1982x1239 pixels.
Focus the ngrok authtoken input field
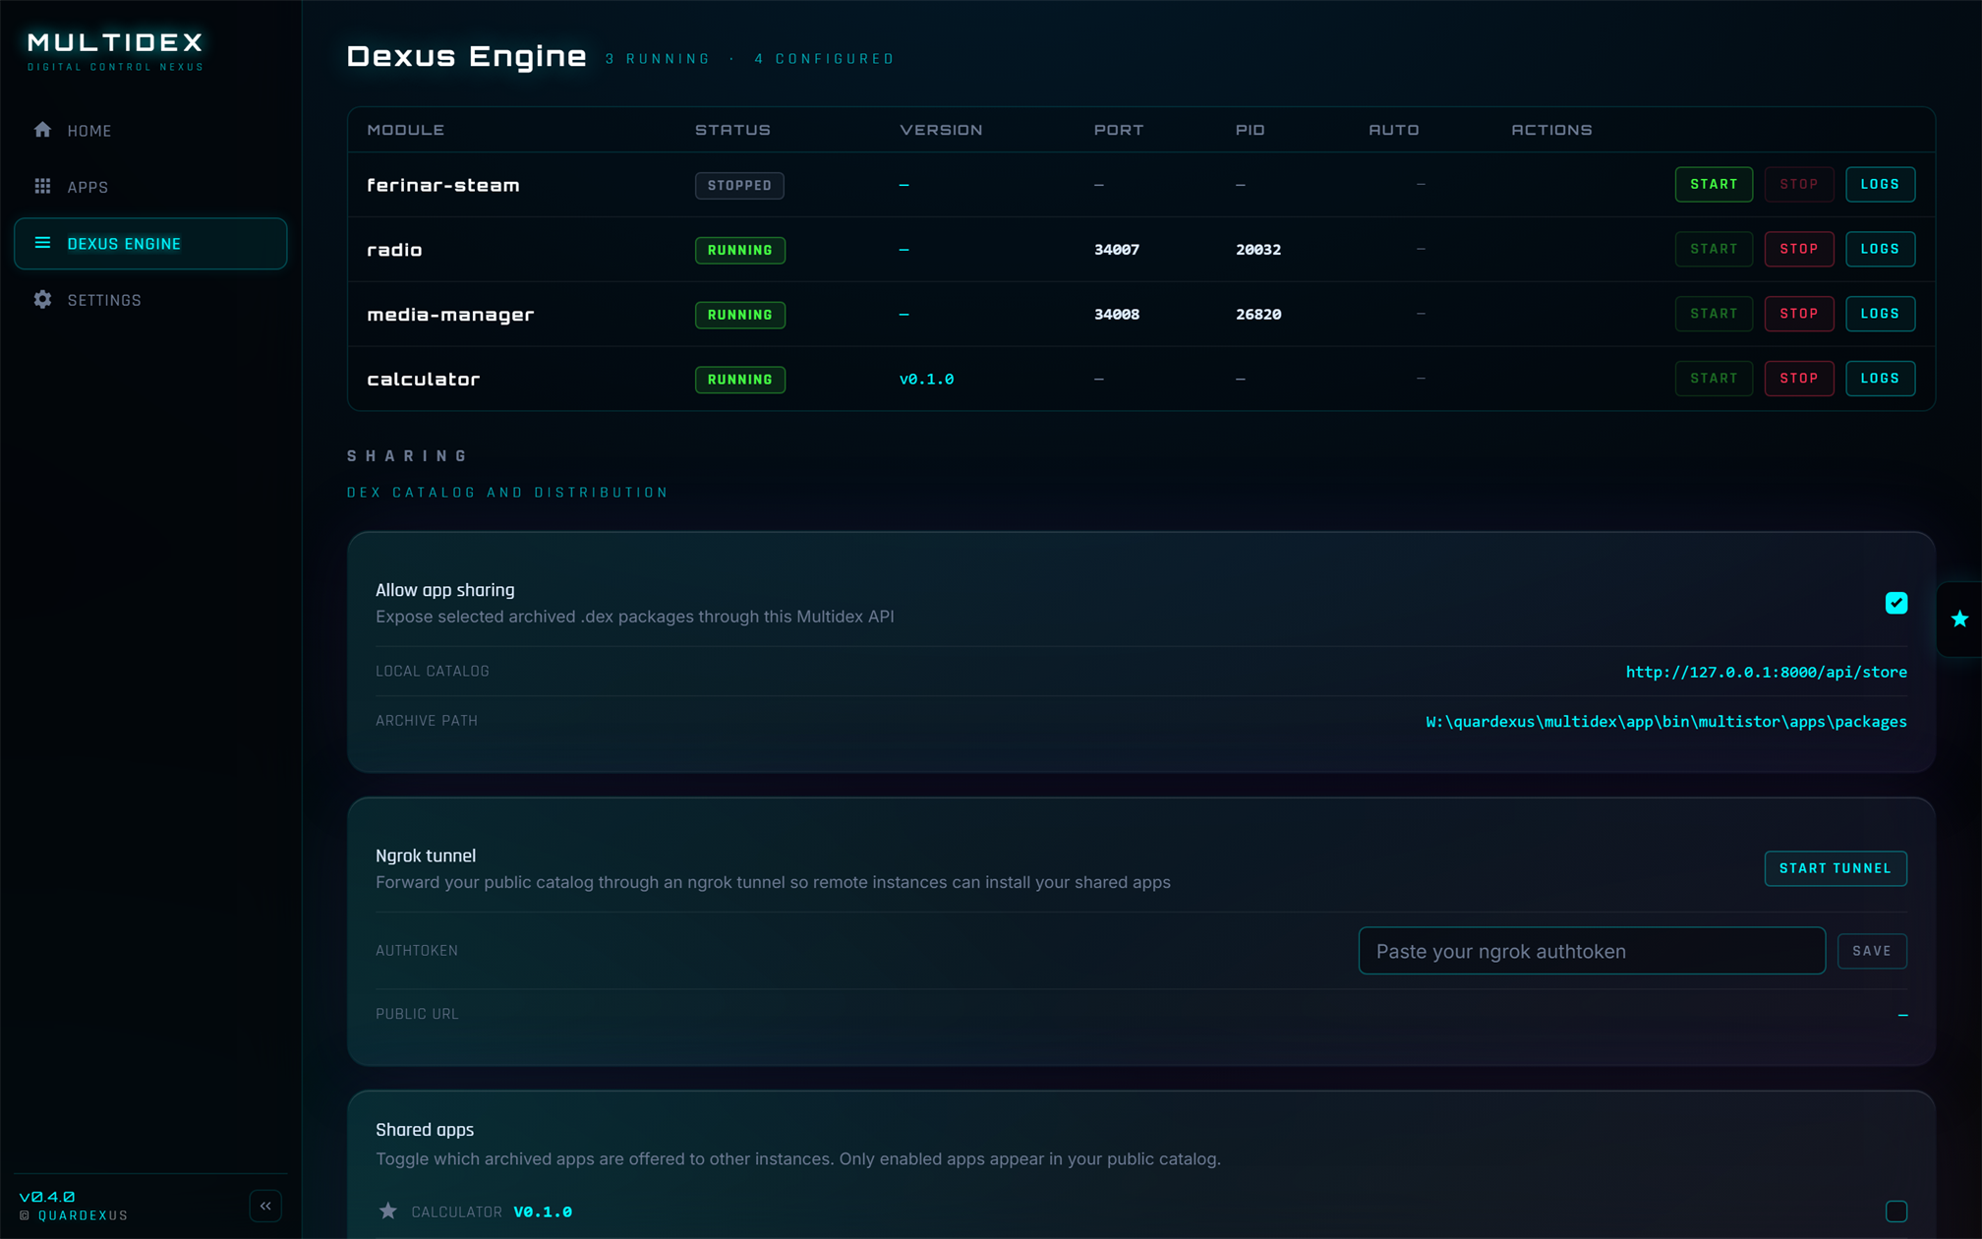(x=1592, y=951)
